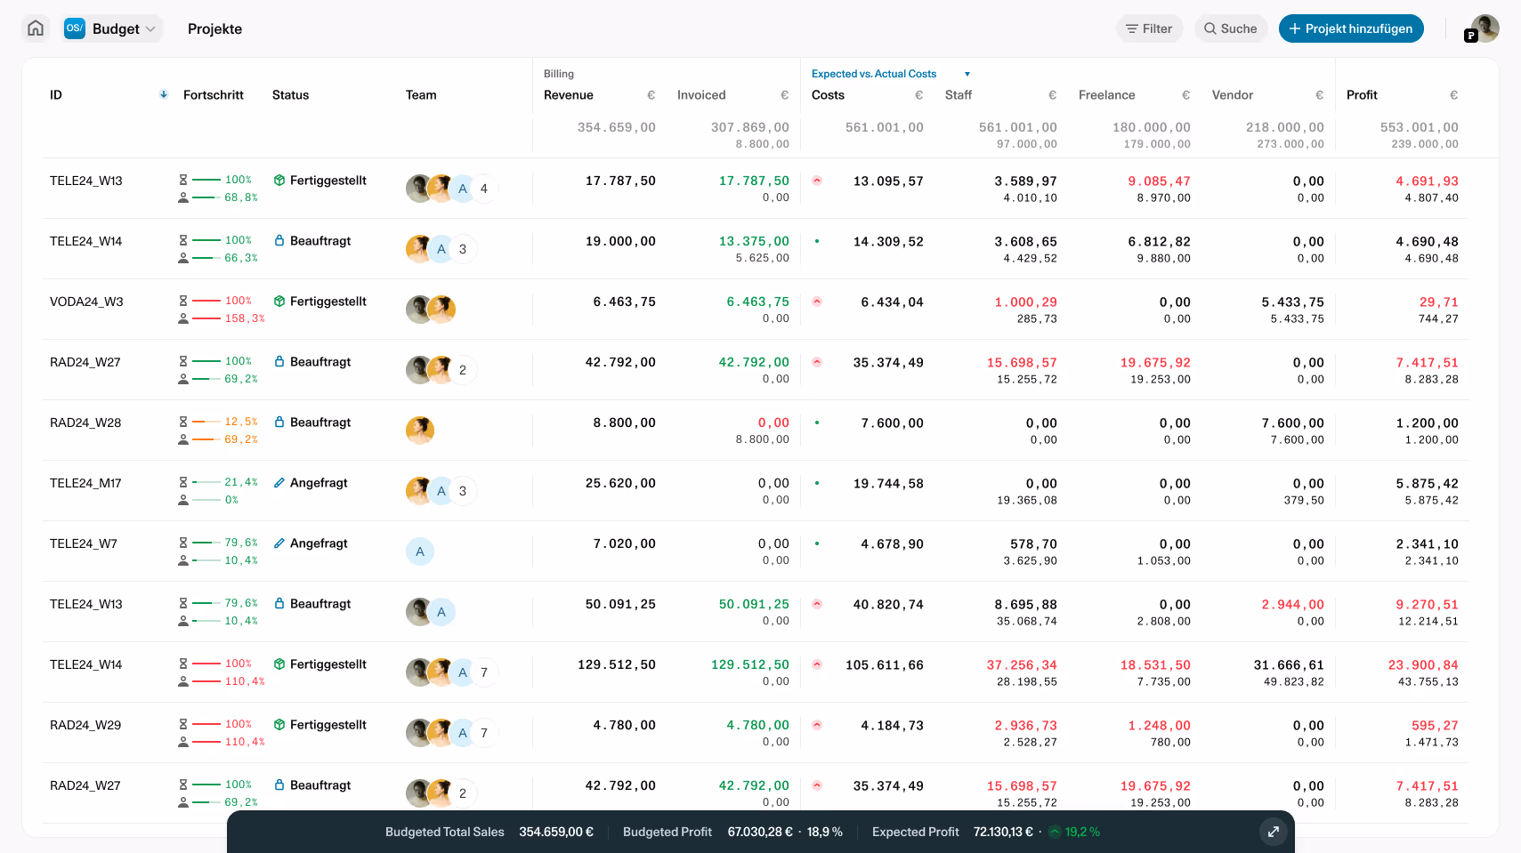Click Fertiggestellt status icon in VODA24_W3 row
Image resolution: width=1521 pixels, height=853 pixels.
point(279,302)
